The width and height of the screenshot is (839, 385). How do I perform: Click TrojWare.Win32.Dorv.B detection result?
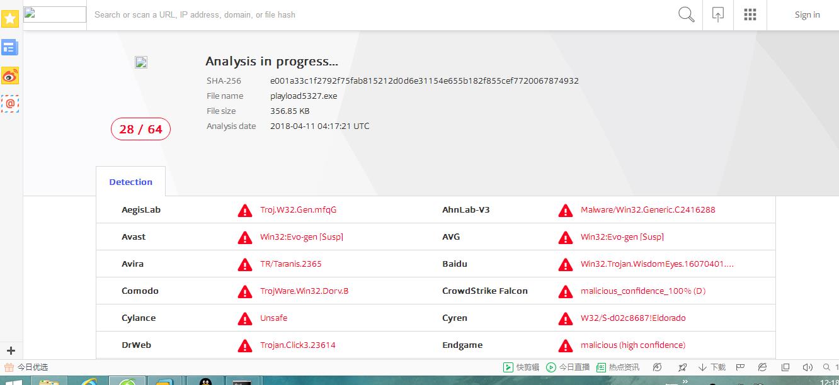(304, 291)
